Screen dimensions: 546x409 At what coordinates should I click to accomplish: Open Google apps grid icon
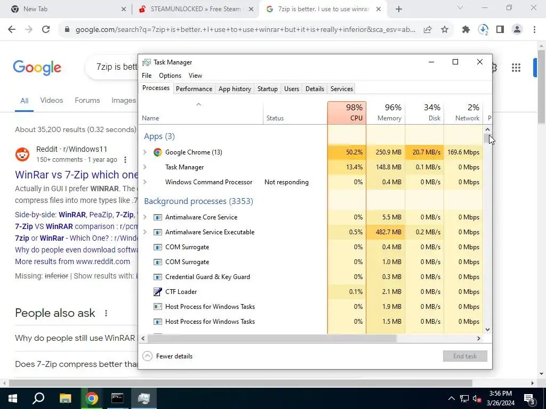point(516,68)
